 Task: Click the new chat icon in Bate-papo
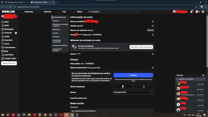[x=203, y=75]
